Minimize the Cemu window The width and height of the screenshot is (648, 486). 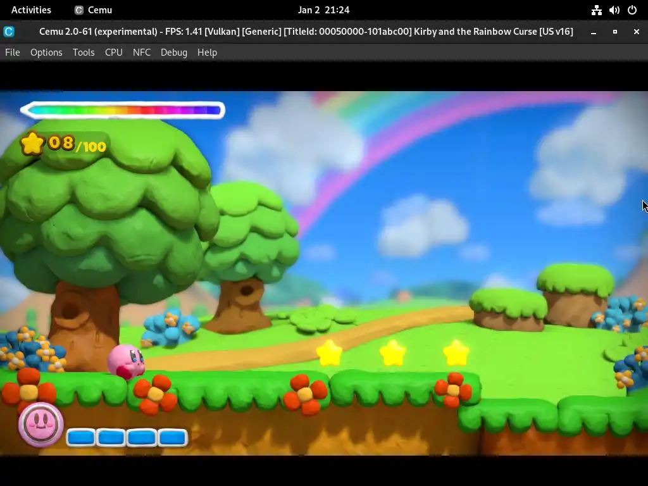tap(594, 32)
